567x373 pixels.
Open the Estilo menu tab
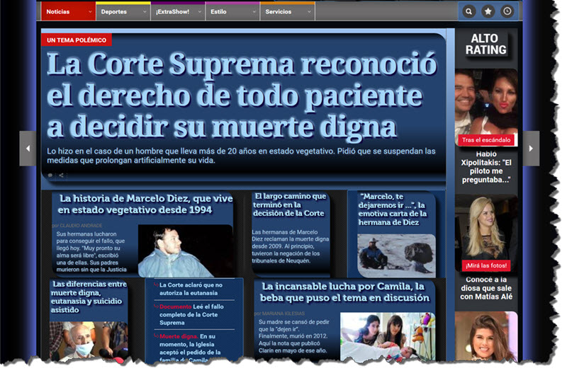pos(232,11)
